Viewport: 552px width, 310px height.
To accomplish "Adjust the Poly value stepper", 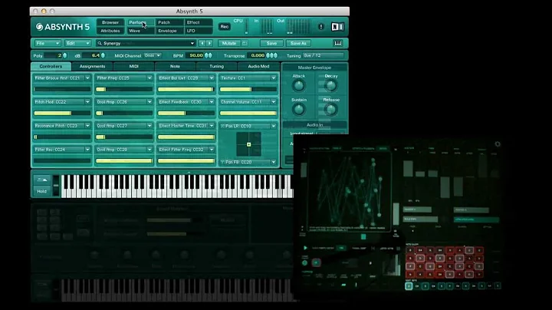I will coord(64,56).
